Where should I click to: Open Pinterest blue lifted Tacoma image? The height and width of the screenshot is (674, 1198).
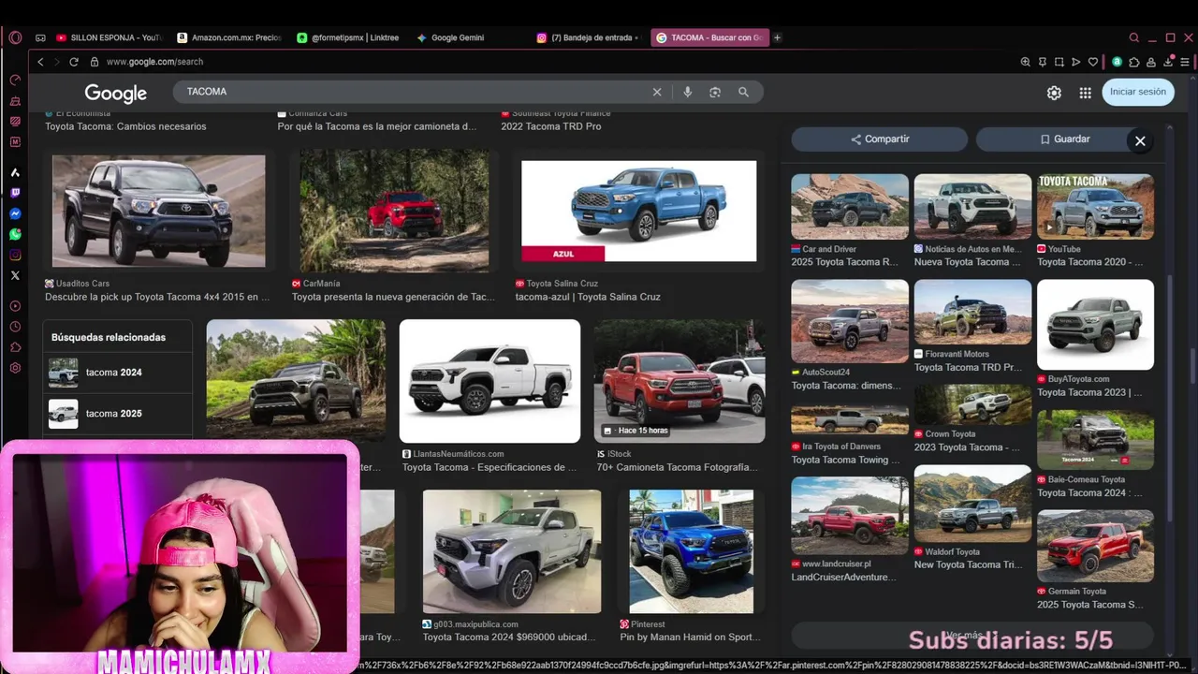(x=691, y=551)
